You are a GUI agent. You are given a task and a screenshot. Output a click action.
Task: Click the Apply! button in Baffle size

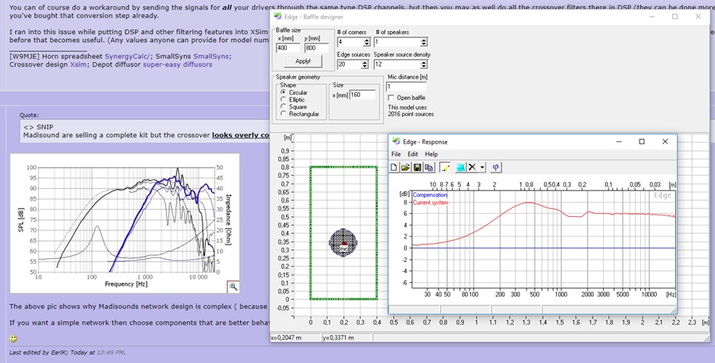pos(303,60)
